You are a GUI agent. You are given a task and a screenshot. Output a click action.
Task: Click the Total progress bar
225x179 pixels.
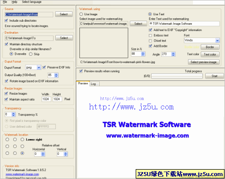[177, 76]
